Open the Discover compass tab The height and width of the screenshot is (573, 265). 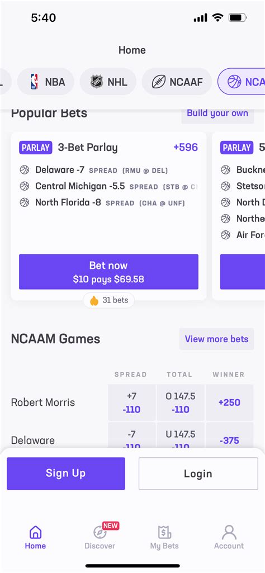(x=100, y=537)
